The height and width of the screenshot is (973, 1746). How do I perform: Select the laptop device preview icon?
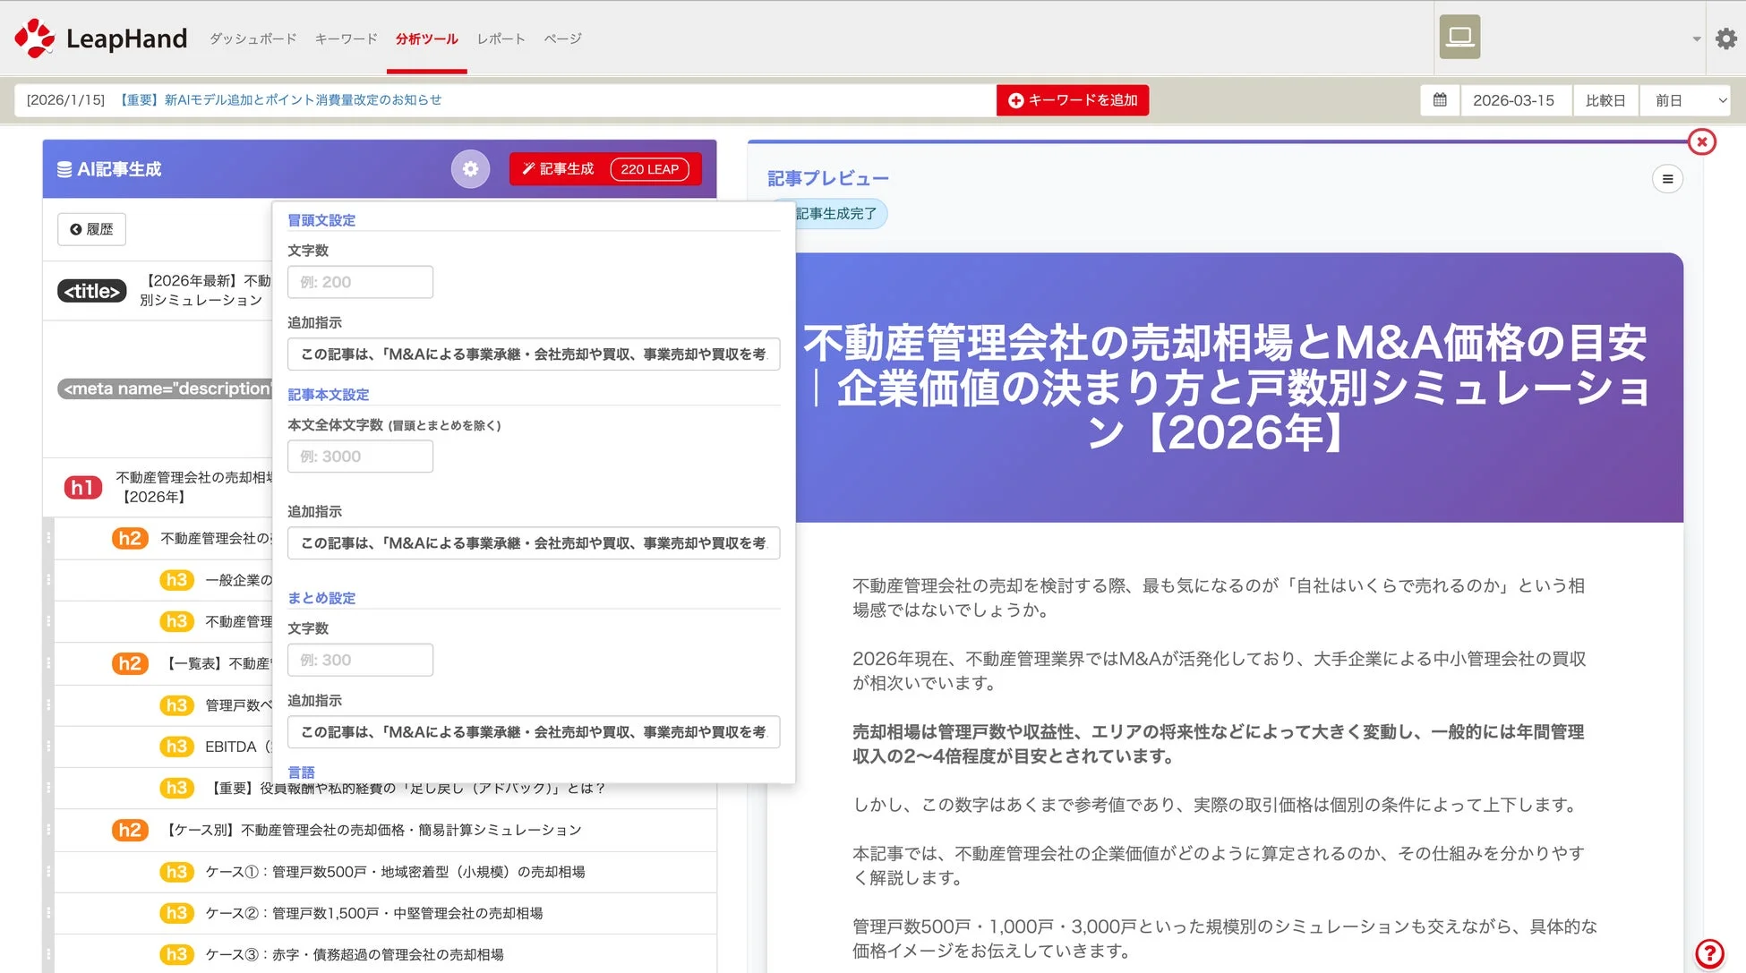coord(1459,37)
